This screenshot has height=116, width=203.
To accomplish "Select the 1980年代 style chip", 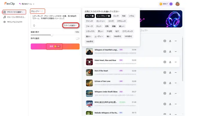I will pos(89,42).
